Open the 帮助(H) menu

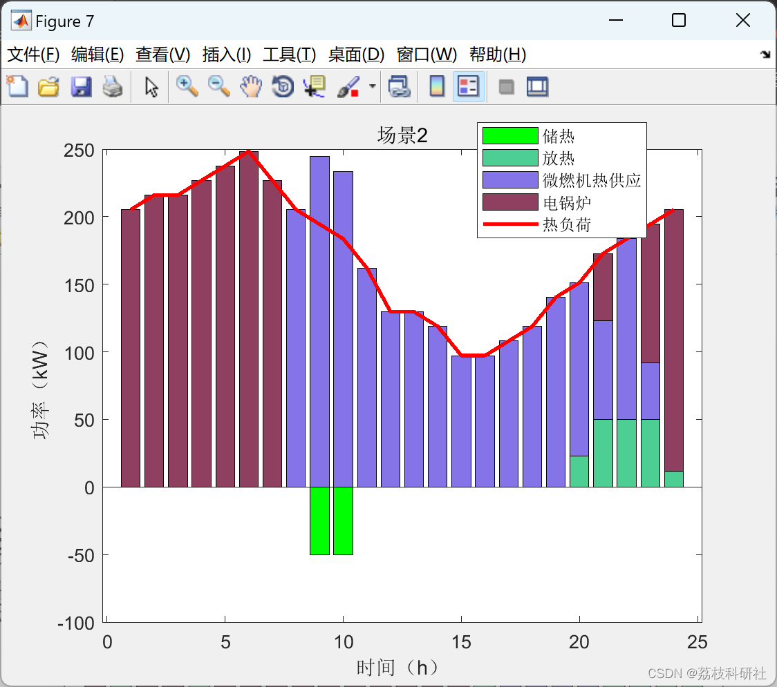coord(498,55)
